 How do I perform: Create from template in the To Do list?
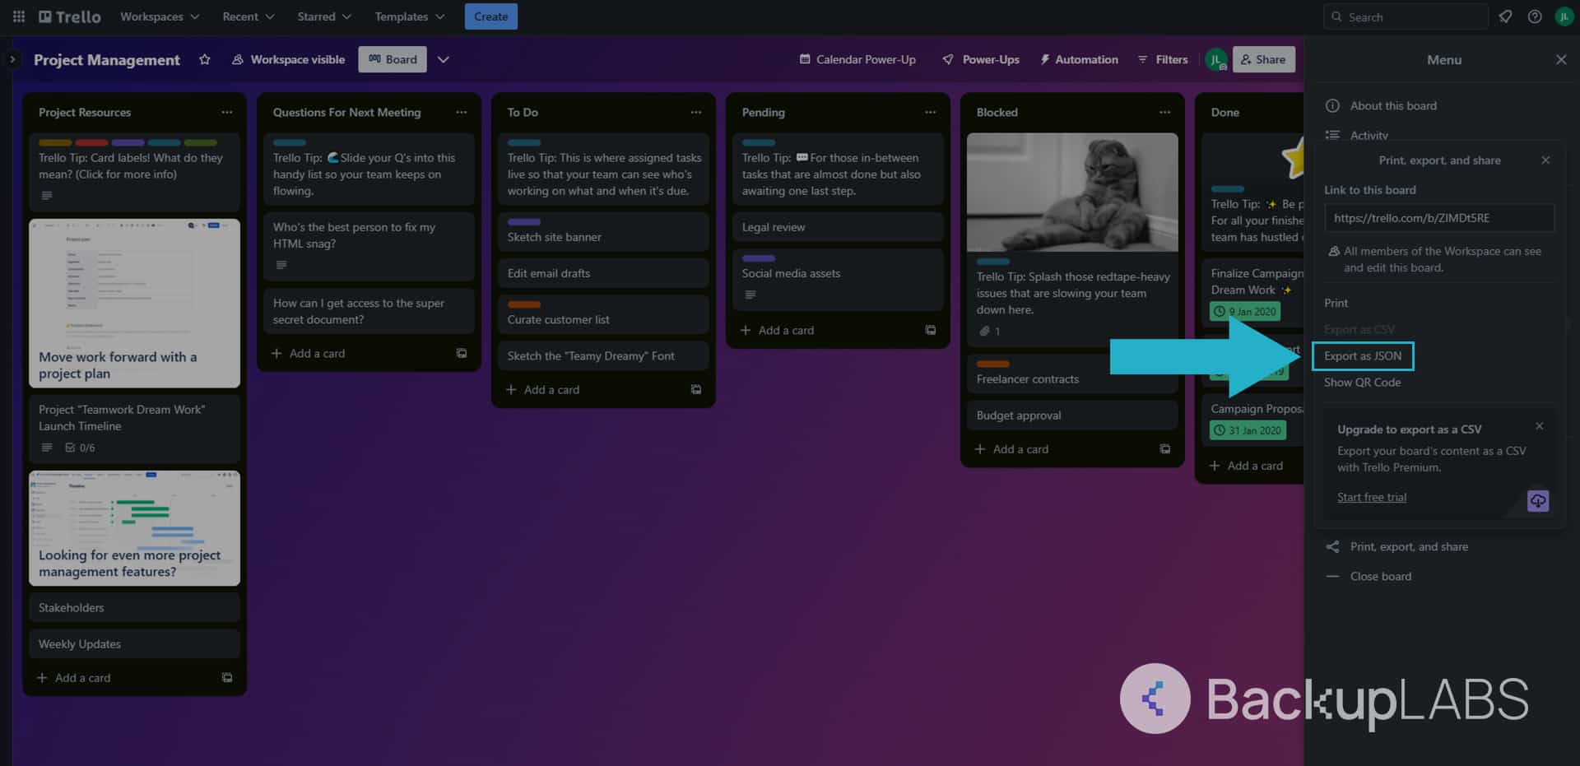(696, 390)
